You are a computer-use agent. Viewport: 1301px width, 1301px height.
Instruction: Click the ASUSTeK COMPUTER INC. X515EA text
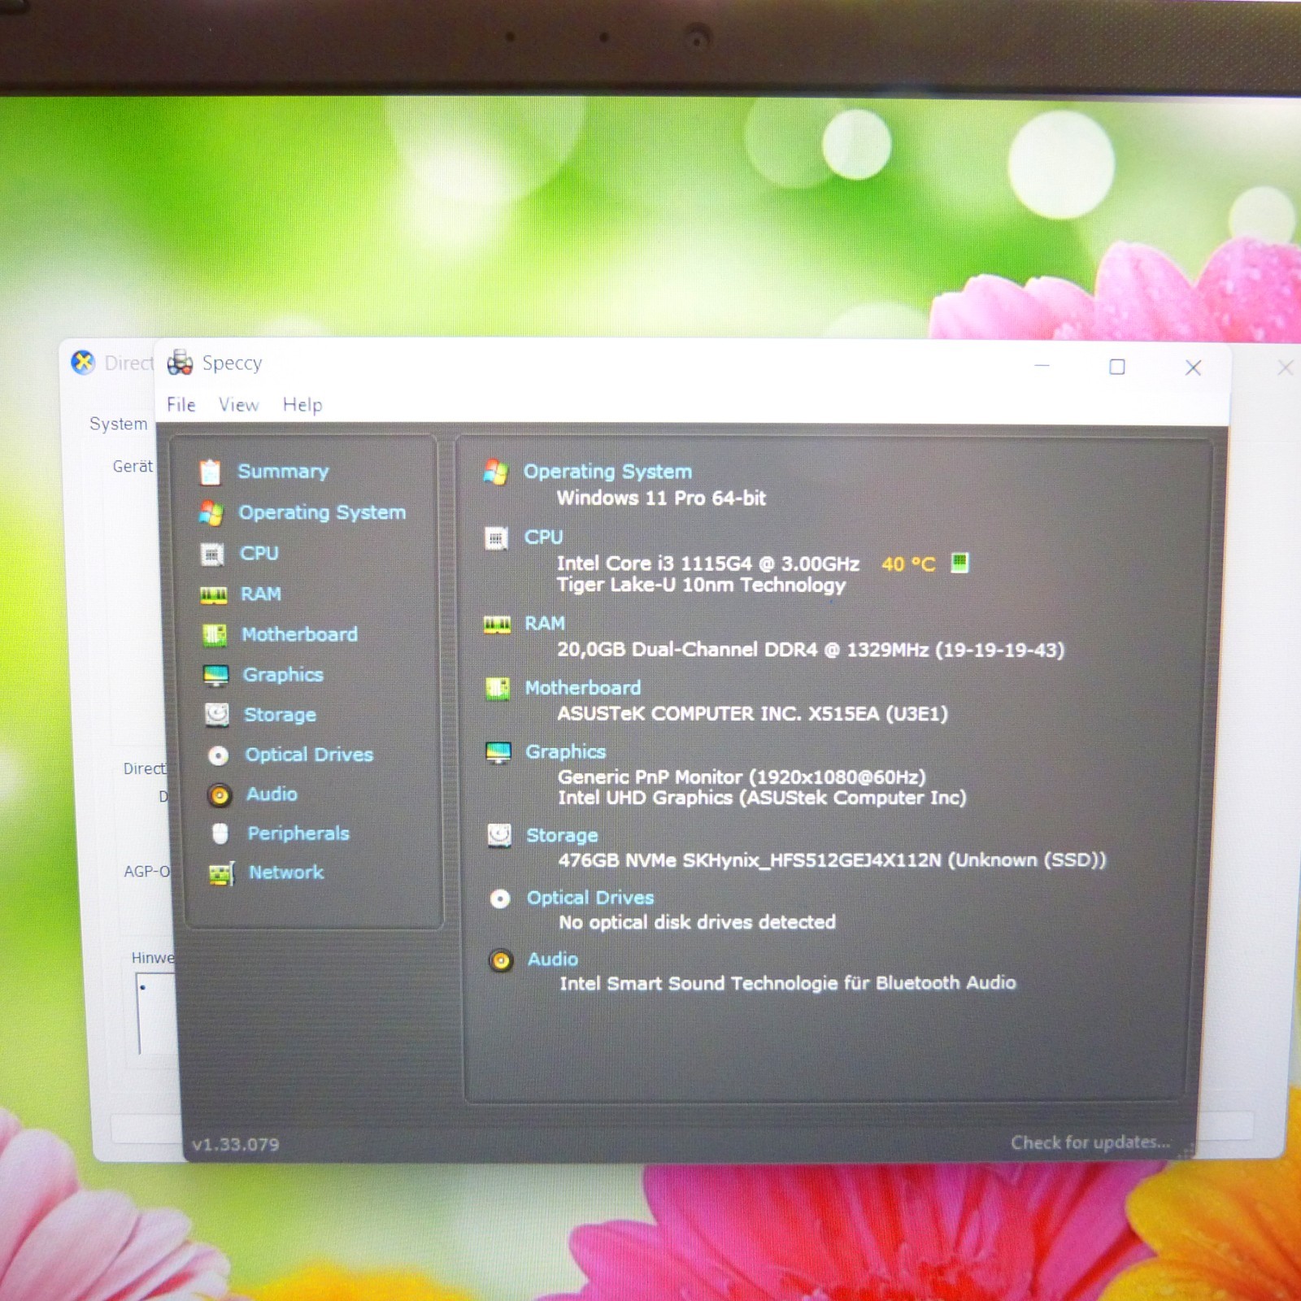753,714
